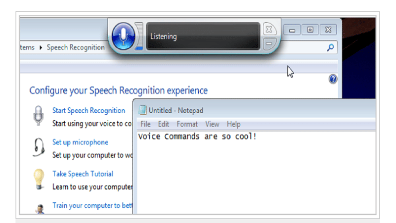Click the Start Speech Recognition link
The width and height of the screenshot is (396, 223).
88,111
